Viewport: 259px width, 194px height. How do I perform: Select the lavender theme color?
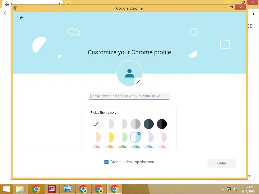click(x=149, y=137)
